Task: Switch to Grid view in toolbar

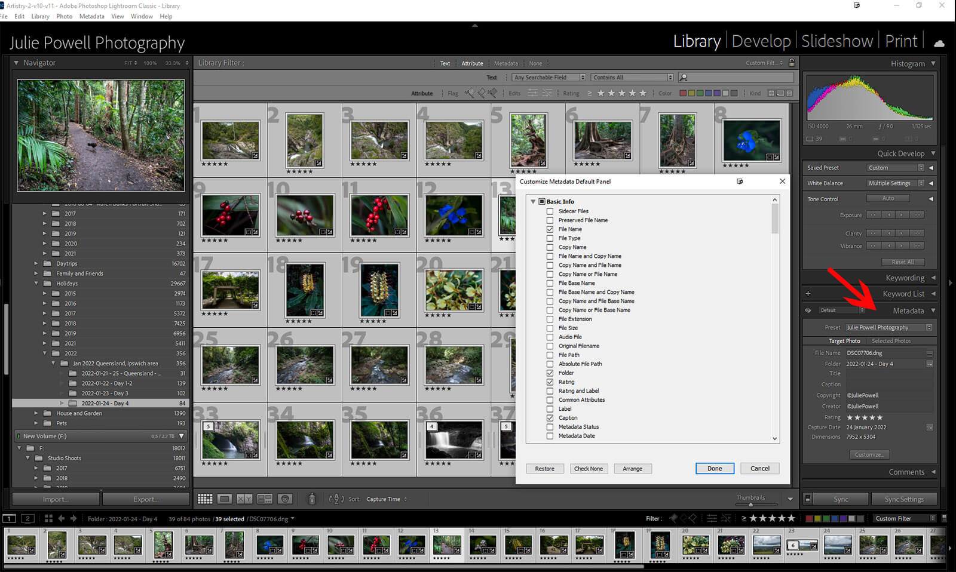Action: point(205,499)
